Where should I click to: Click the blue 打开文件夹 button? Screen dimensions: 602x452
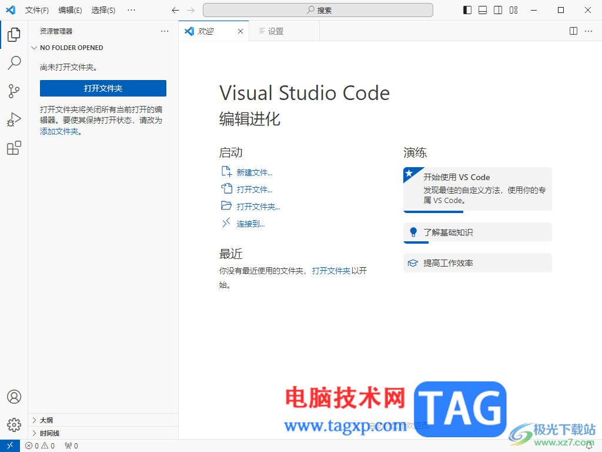pos(103,88)
